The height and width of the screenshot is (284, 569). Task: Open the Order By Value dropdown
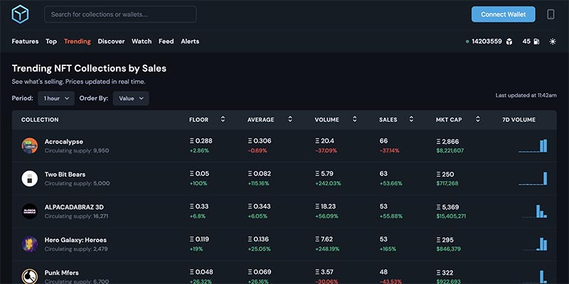pyautogui.click(x=131, y=99)
